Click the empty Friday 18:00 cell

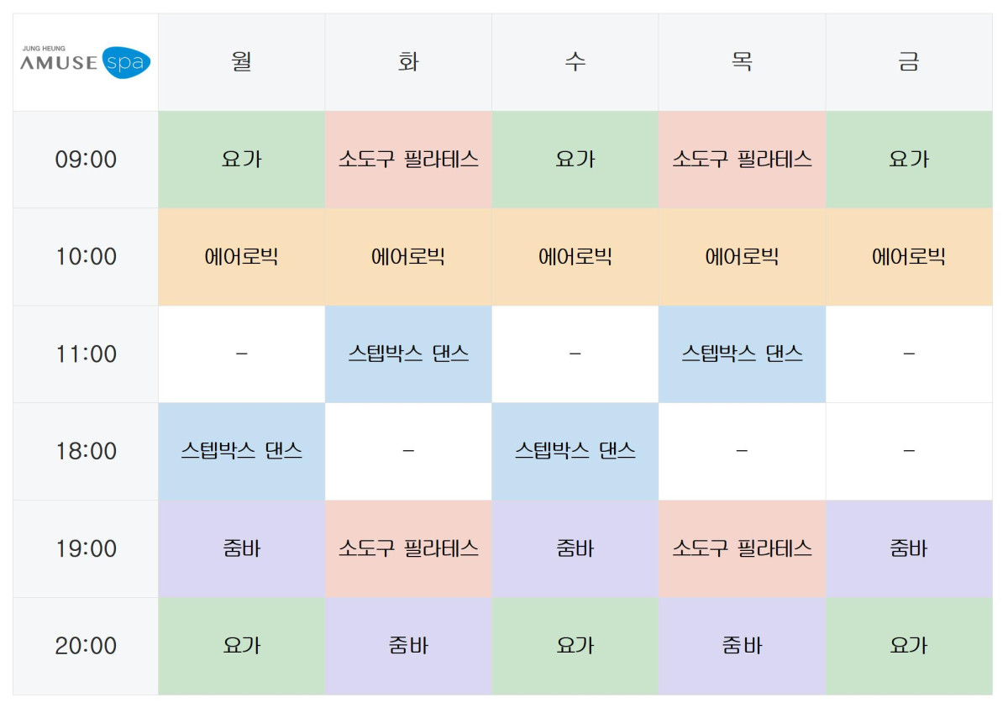pos(908,451)
